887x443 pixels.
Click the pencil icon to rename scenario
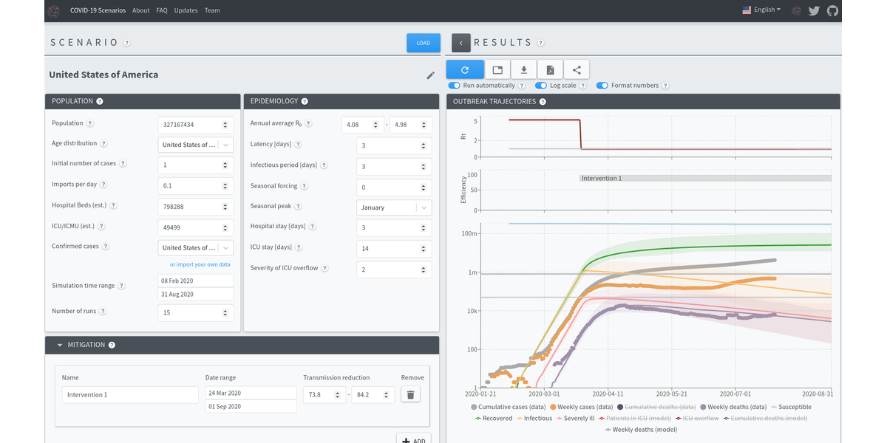pyautogui.click(x=431, y=75)
